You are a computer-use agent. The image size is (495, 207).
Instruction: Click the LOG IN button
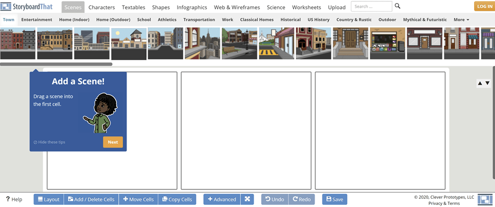click(484, 6)
